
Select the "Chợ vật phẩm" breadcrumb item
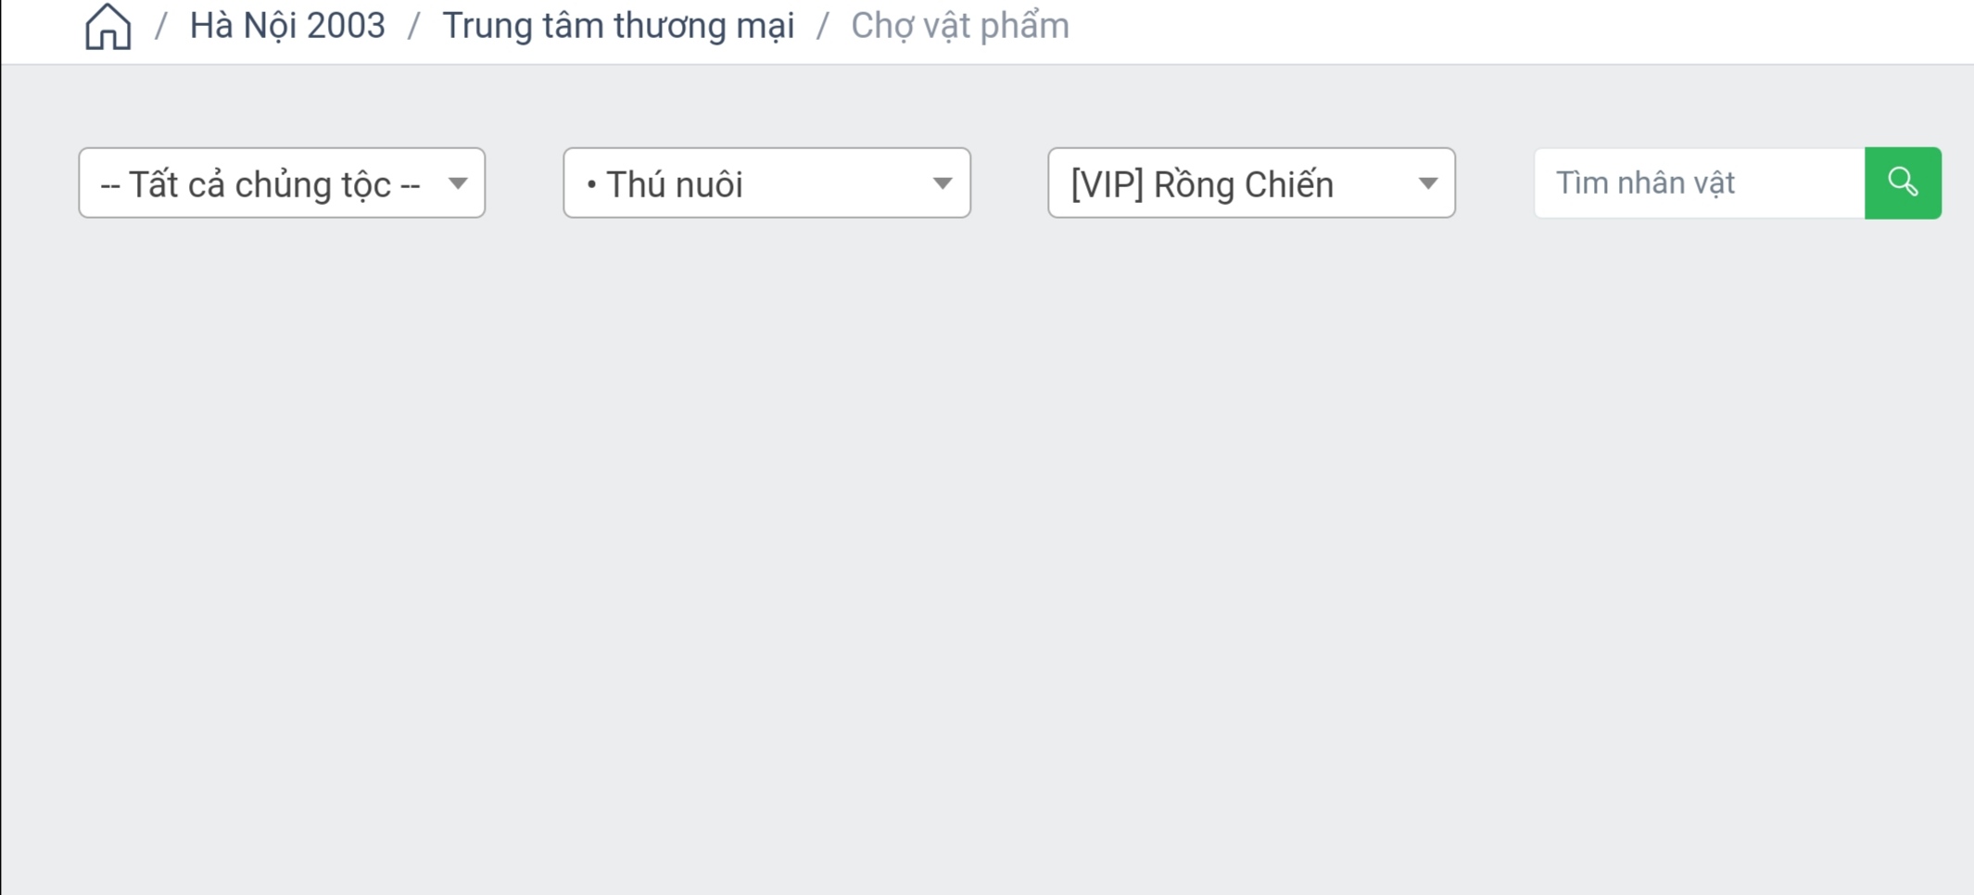960,26
